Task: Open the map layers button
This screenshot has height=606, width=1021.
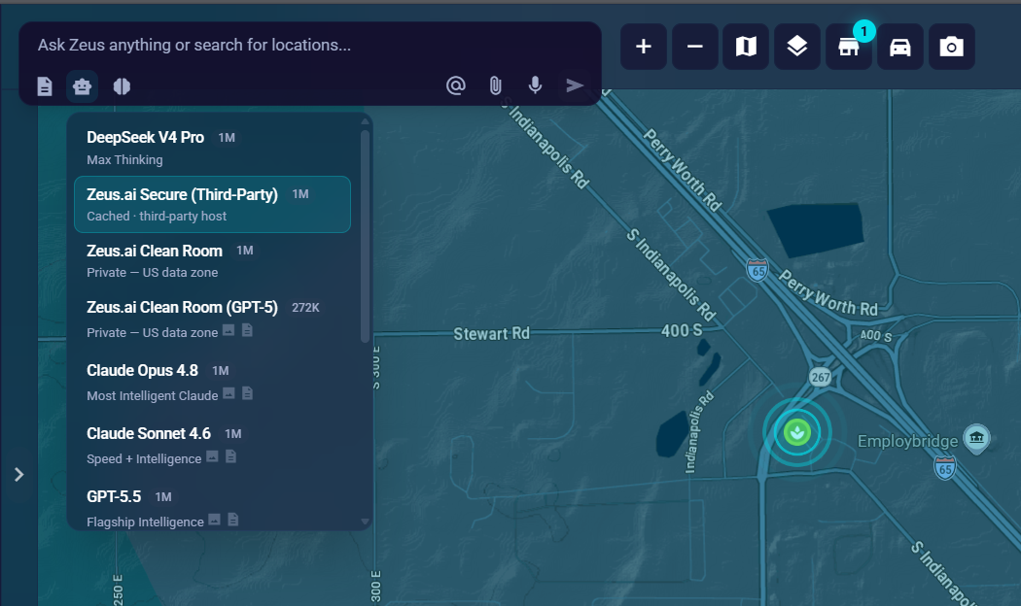Action: 797,47
